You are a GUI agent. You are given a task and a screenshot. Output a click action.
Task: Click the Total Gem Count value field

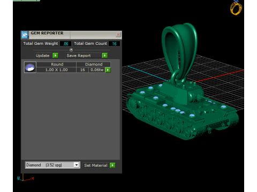click(x=114, y=44)
